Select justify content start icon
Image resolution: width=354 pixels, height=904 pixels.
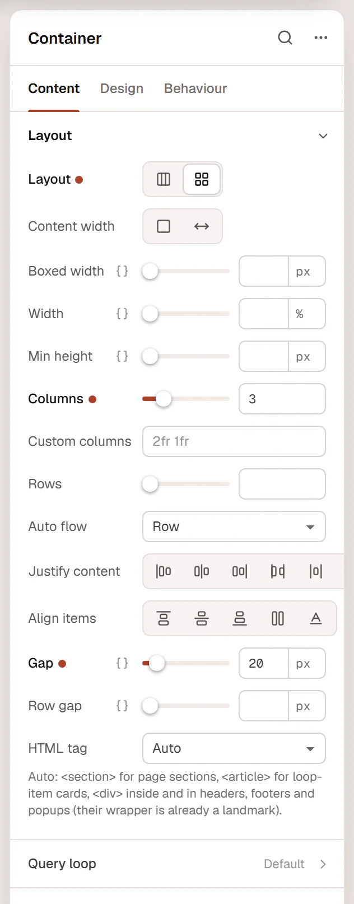(164, 571)
